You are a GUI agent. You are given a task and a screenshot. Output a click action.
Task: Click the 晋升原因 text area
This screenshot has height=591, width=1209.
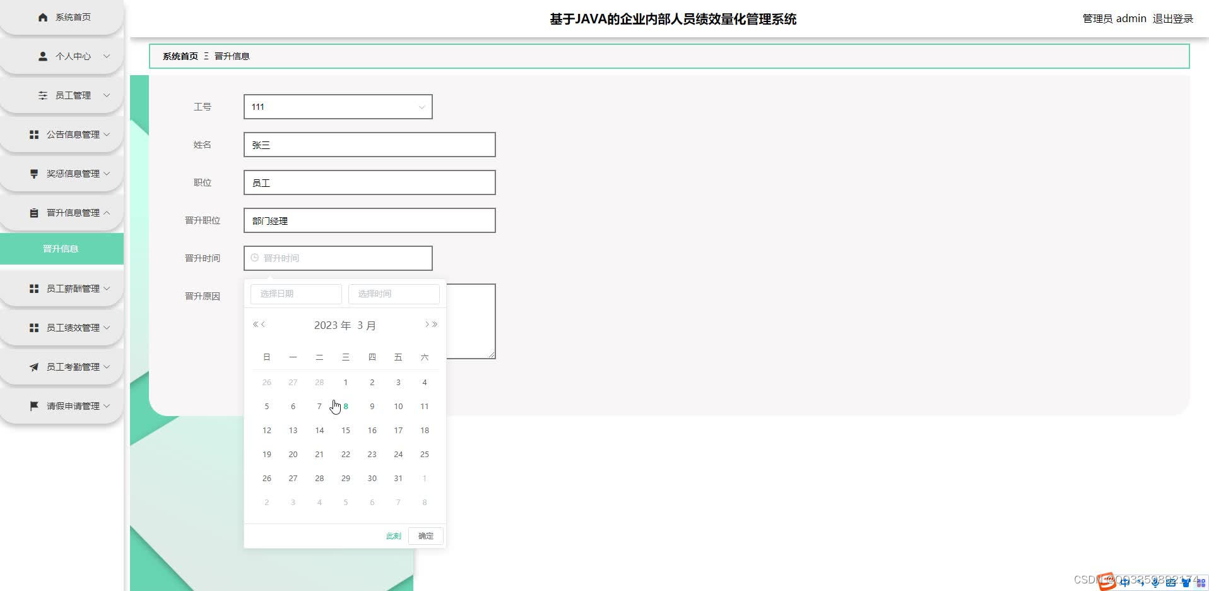click(x=471, y=321)
